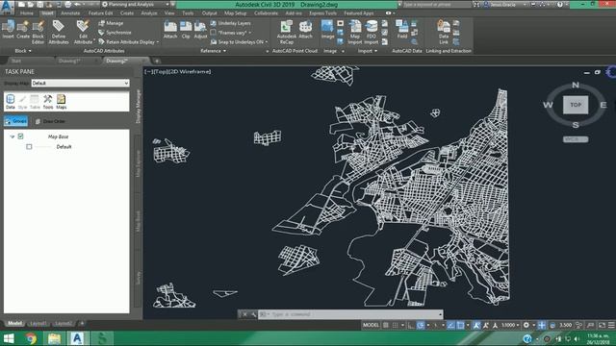Toggle the Default layer checkbox
The image size is (616, 346).
tap(29, 146)
